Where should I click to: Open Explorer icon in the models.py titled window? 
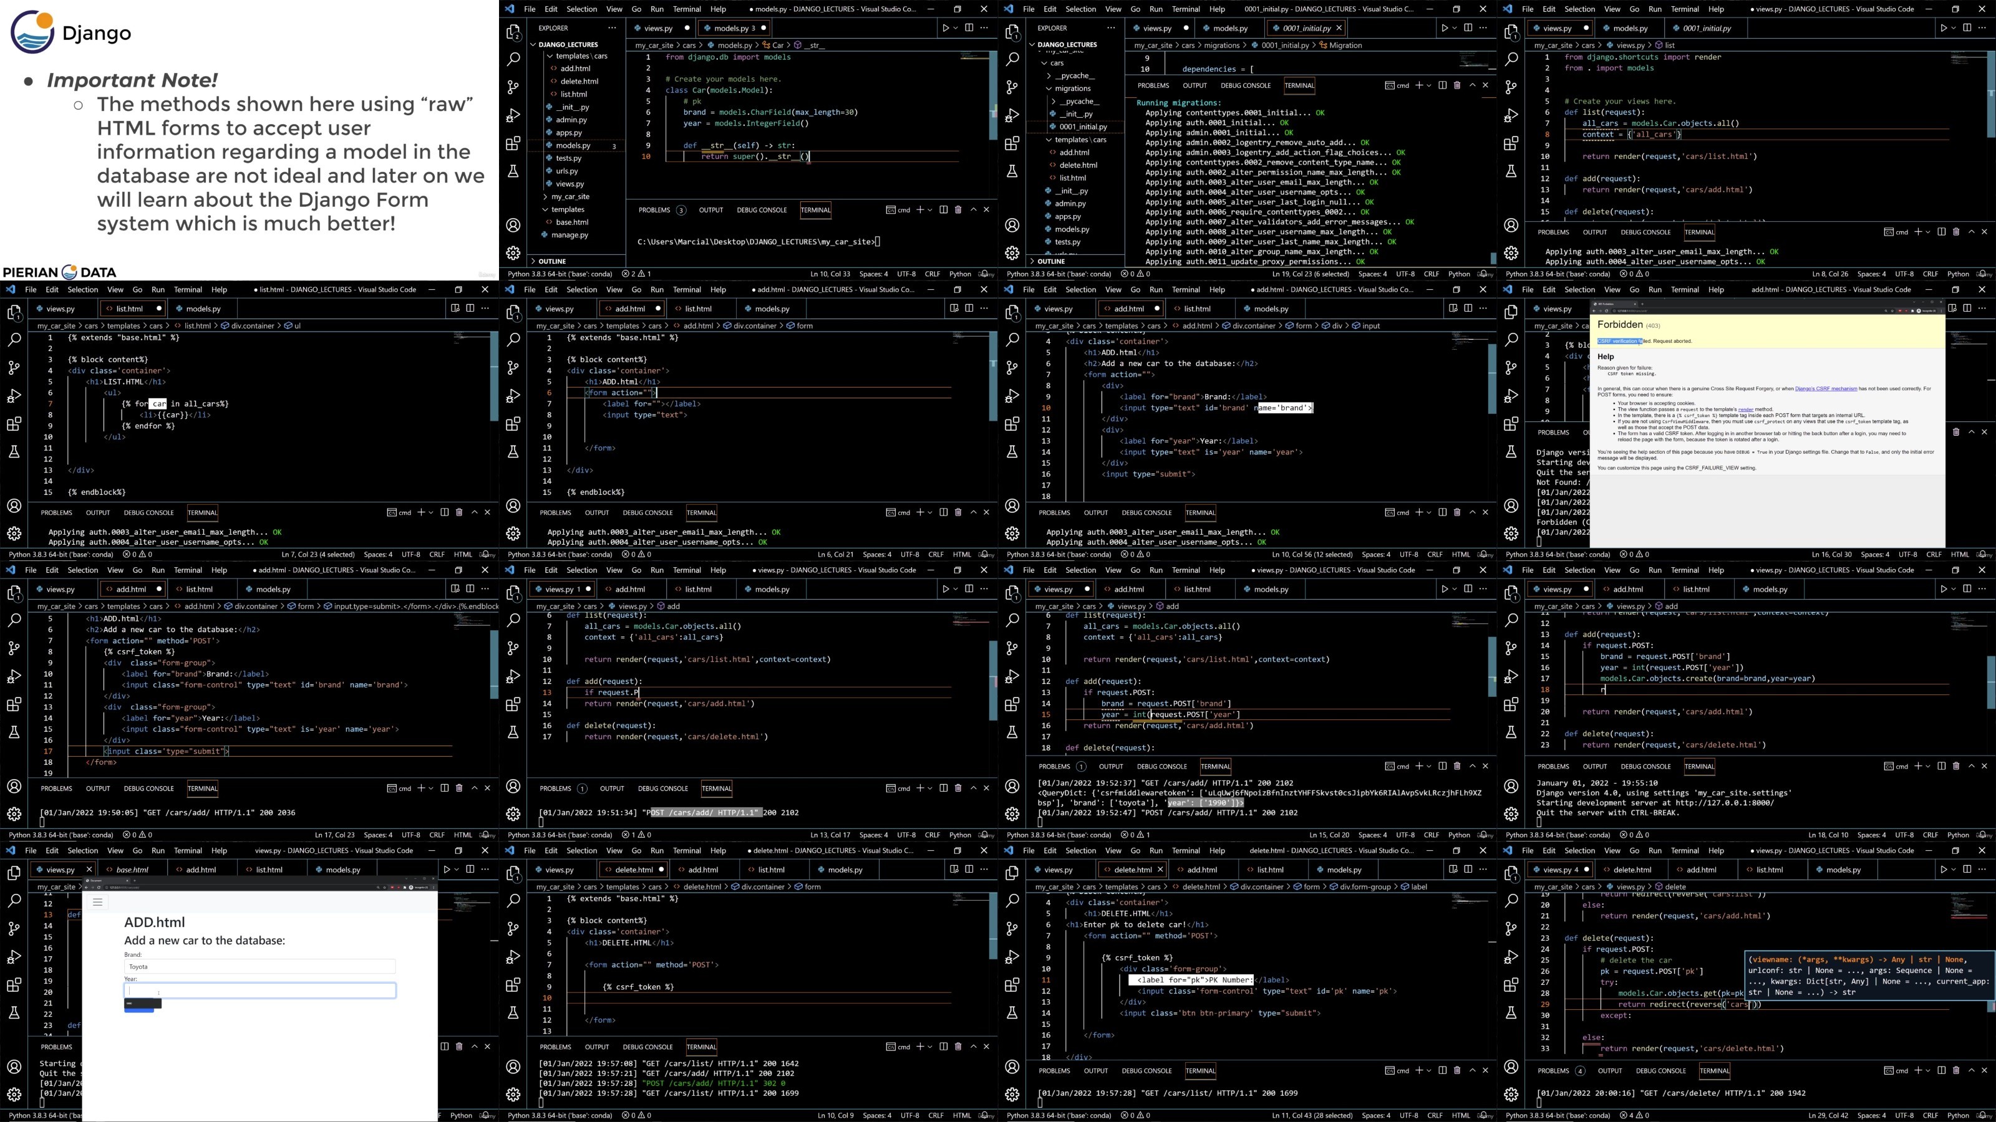(x=513, y=32)
